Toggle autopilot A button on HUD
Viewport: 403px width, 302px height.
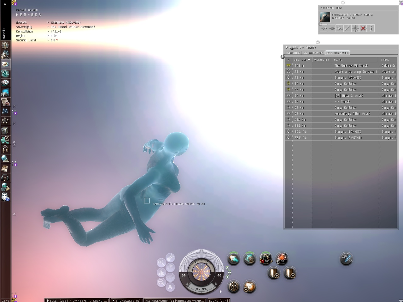click(170, 287)
